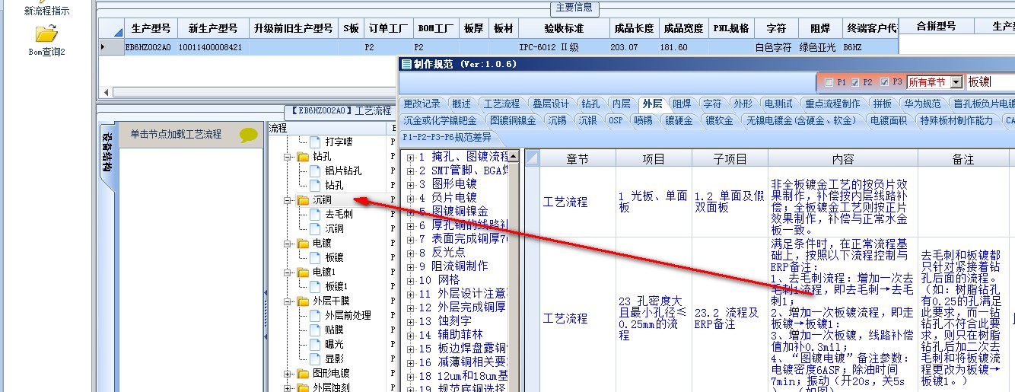Click the search field containing 板镀

point(990,82)
